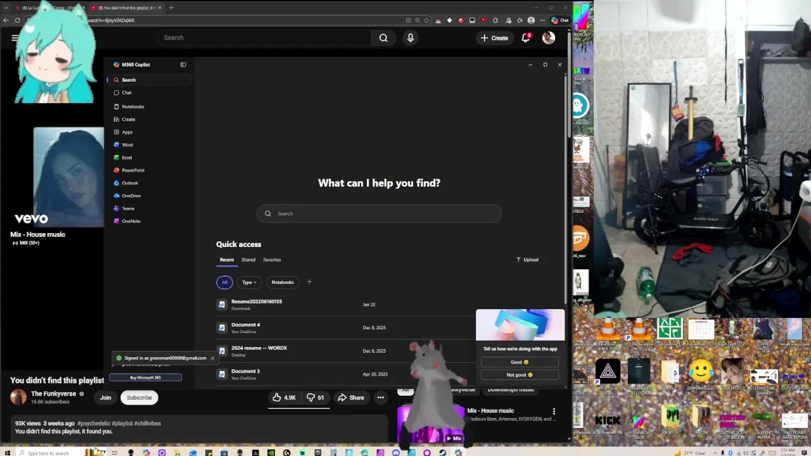This screenshot has width=811, height=456.
Task: Open the YouTube hamburger guide menu
Action: (14, 38)
